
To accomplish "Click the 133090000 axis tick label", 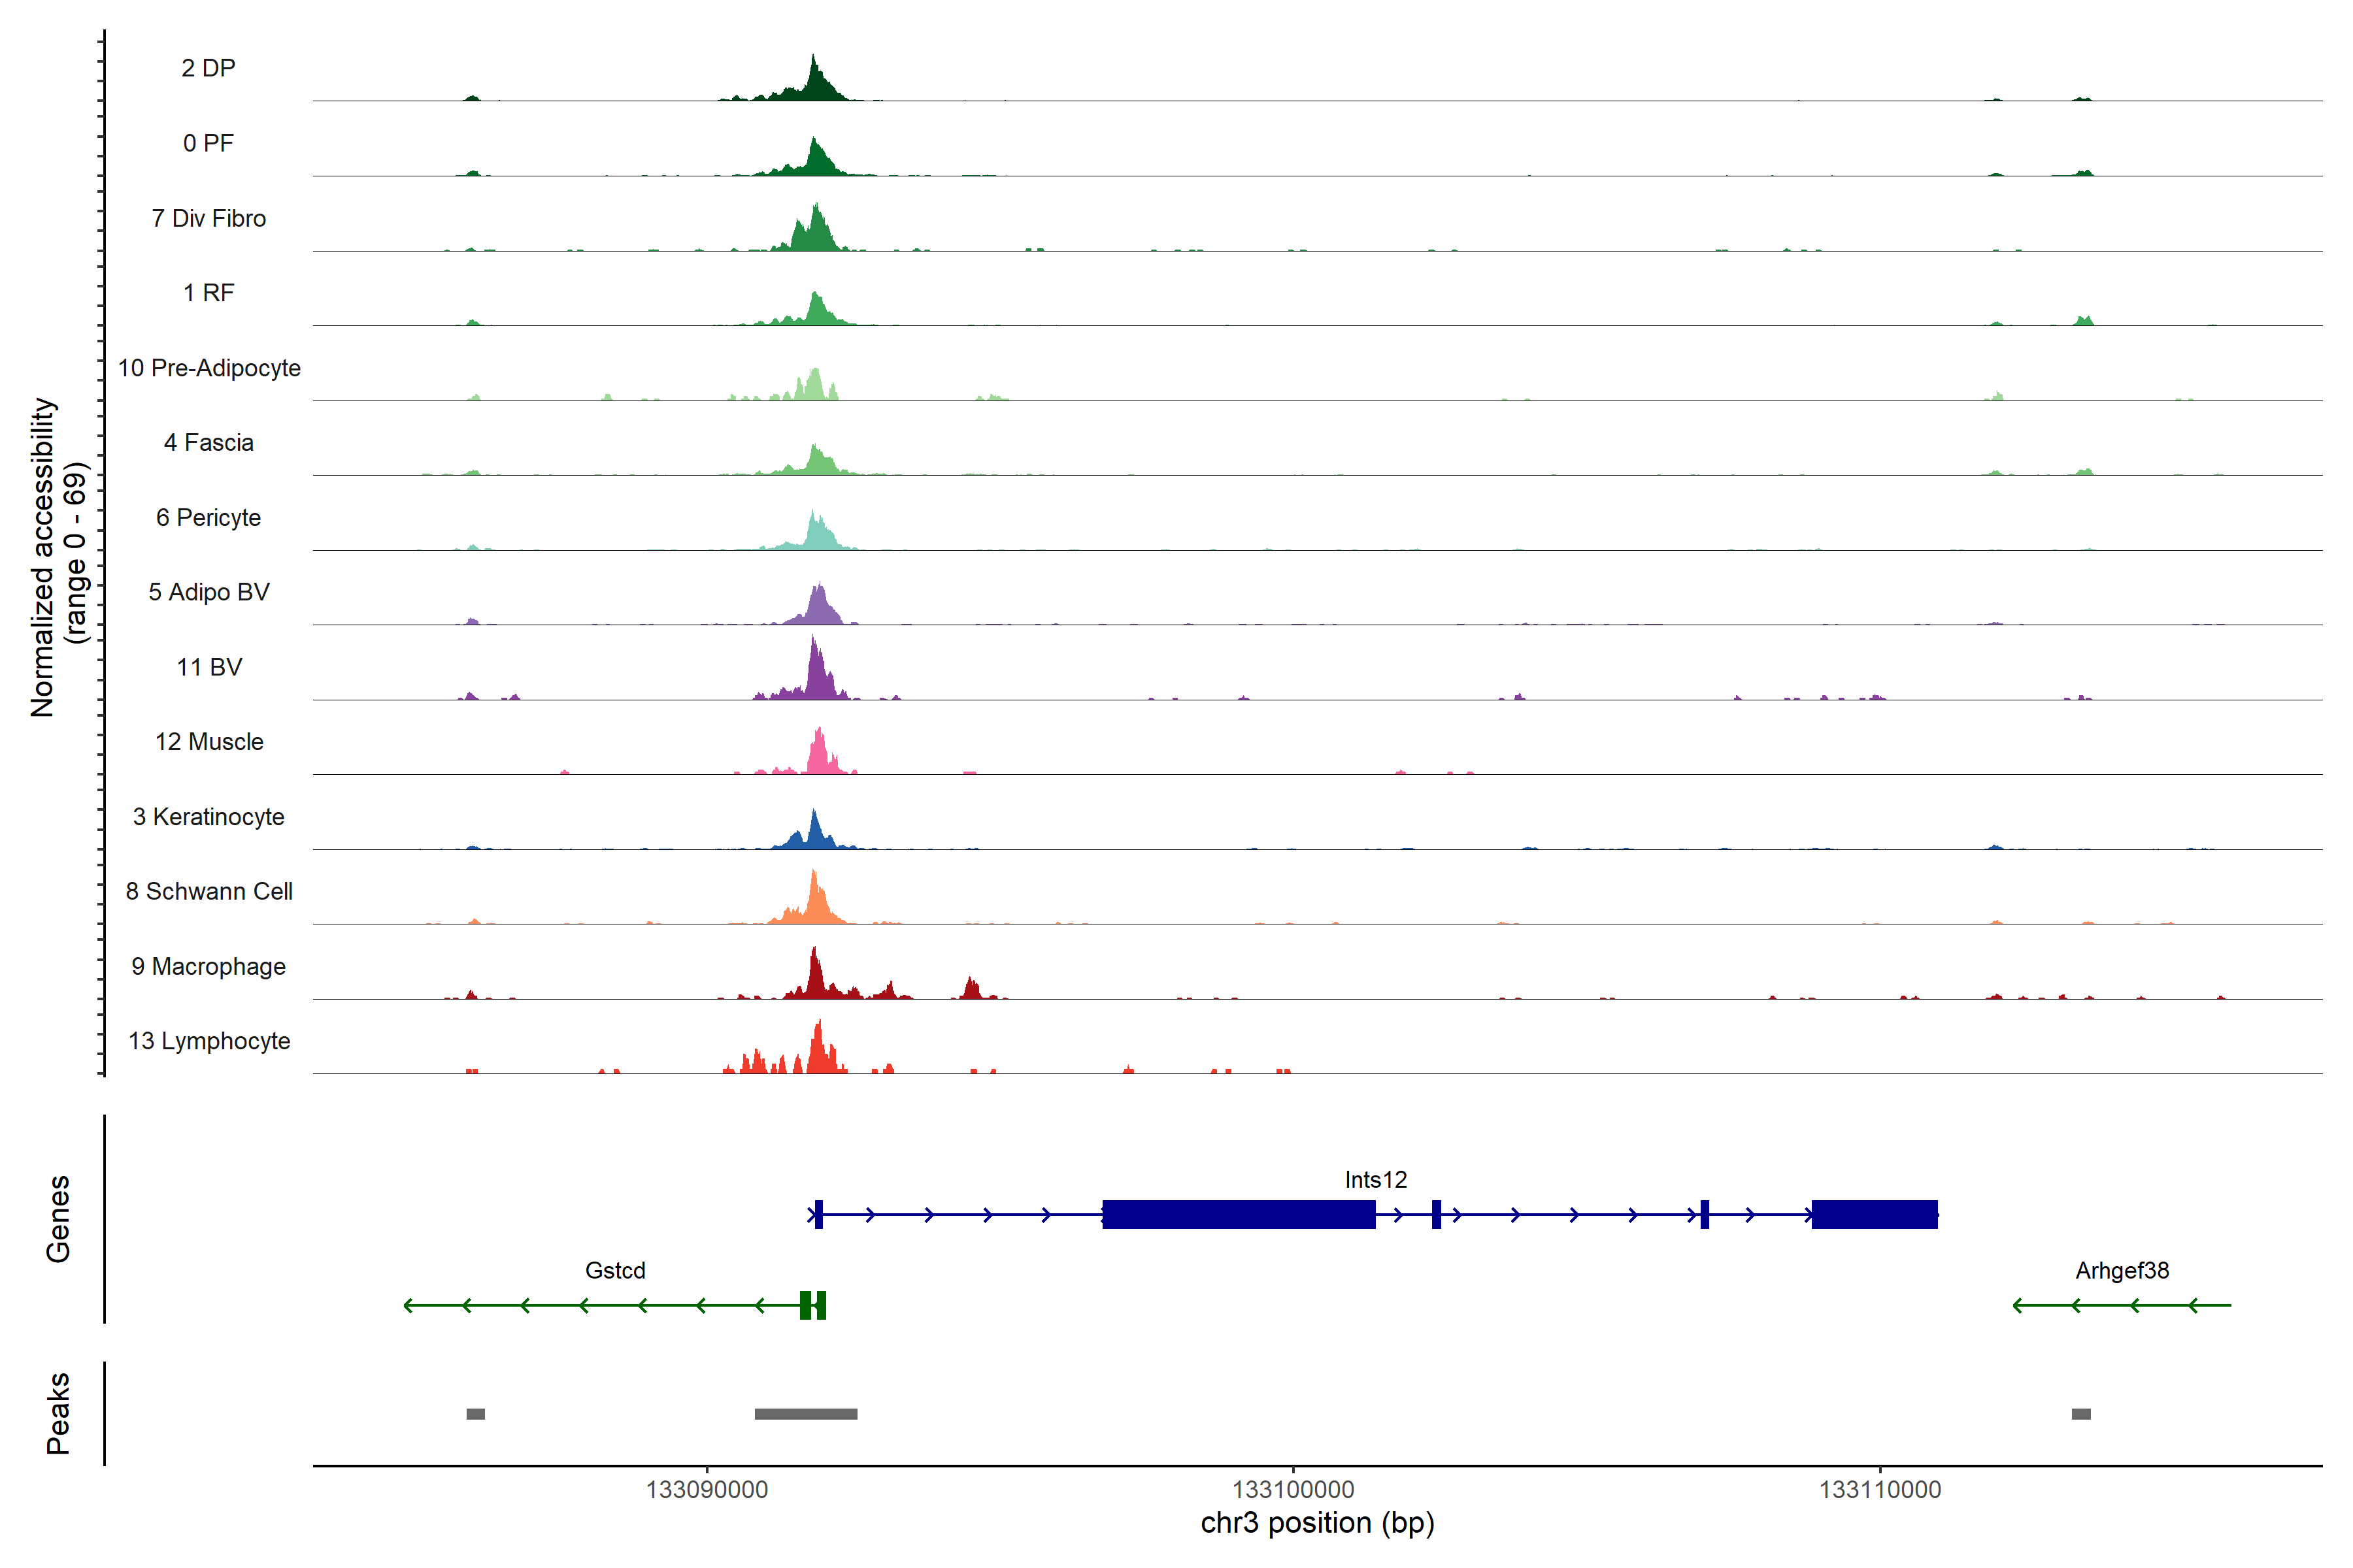I will pyautogui.click(x=707, y=1490).
